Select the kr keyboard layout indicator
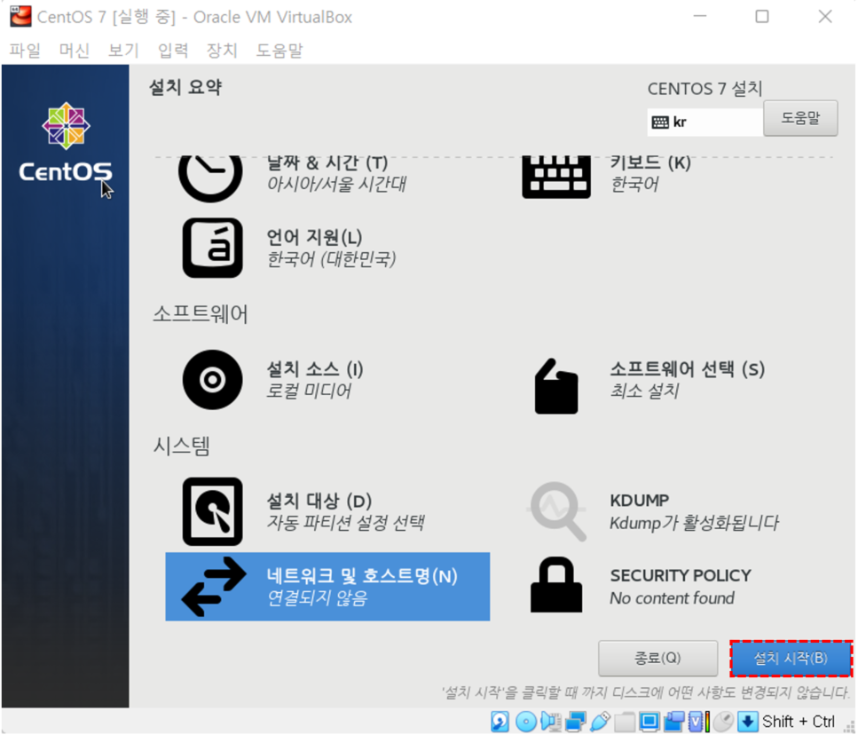This screenshot has width=858, height=735. coord(705,122)
